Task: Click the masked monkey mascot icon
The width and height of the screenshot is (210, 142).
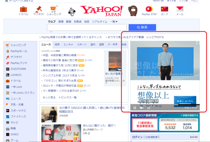Action: pyautogui.click(x=133, y=11)
